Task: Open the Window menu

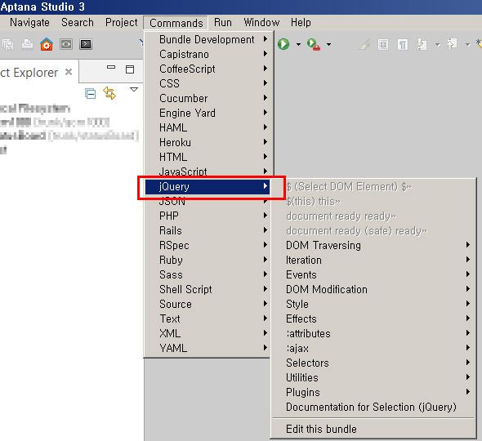Action: [261, 22]
